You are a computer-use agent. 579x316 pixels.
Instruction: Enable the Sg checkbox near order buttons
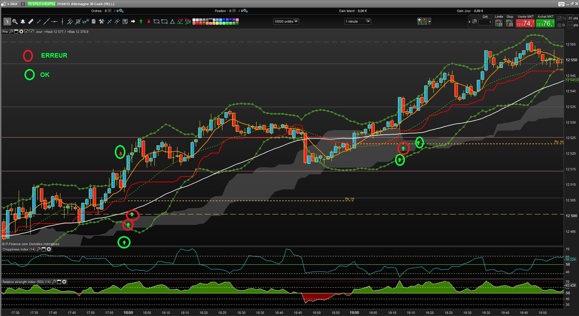pos(559,19)
